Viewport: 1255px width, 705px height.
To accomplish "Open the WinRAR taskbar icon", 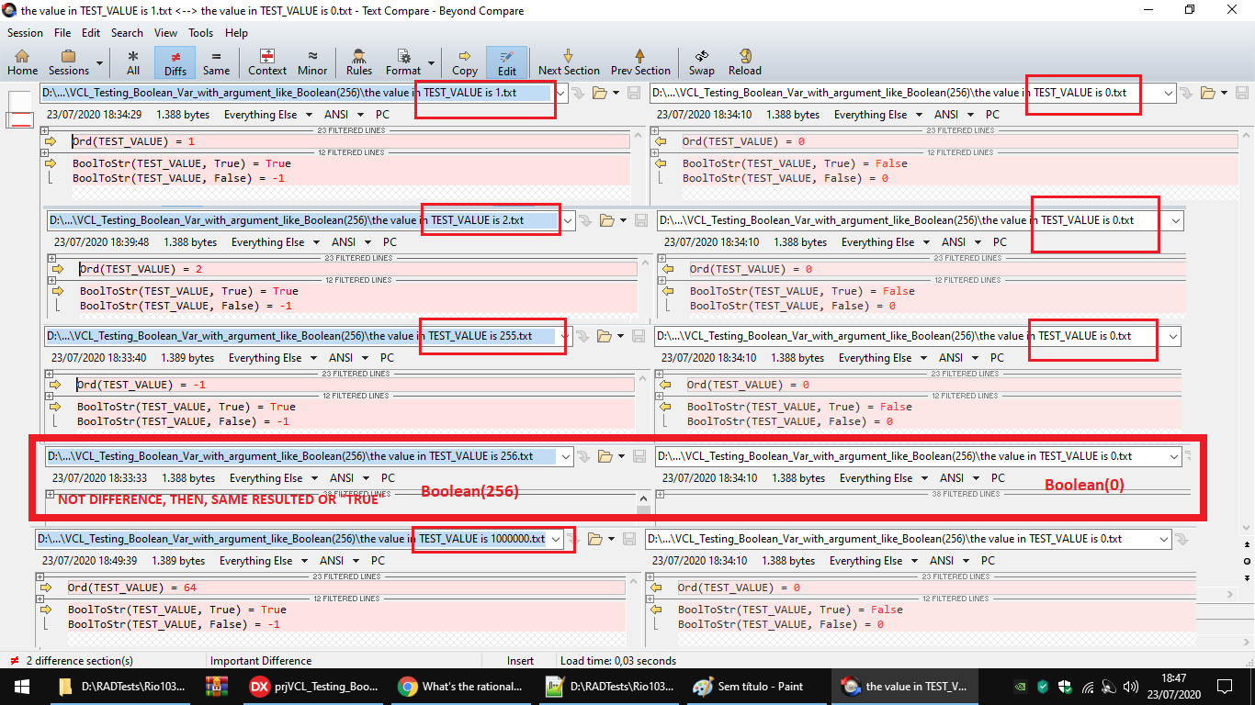I will 217,686.
